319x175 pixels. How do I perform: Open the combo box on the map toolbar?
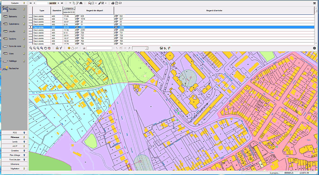point(146,48)
